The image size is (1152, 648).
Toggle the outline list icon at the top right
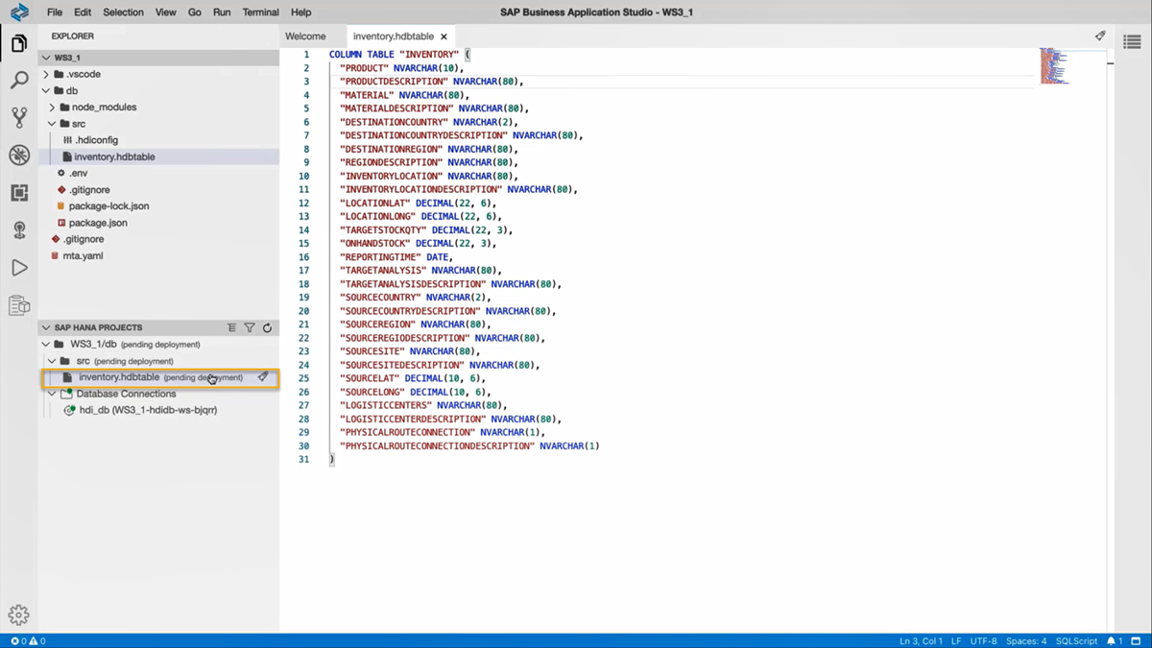[x=1132, y=42]
